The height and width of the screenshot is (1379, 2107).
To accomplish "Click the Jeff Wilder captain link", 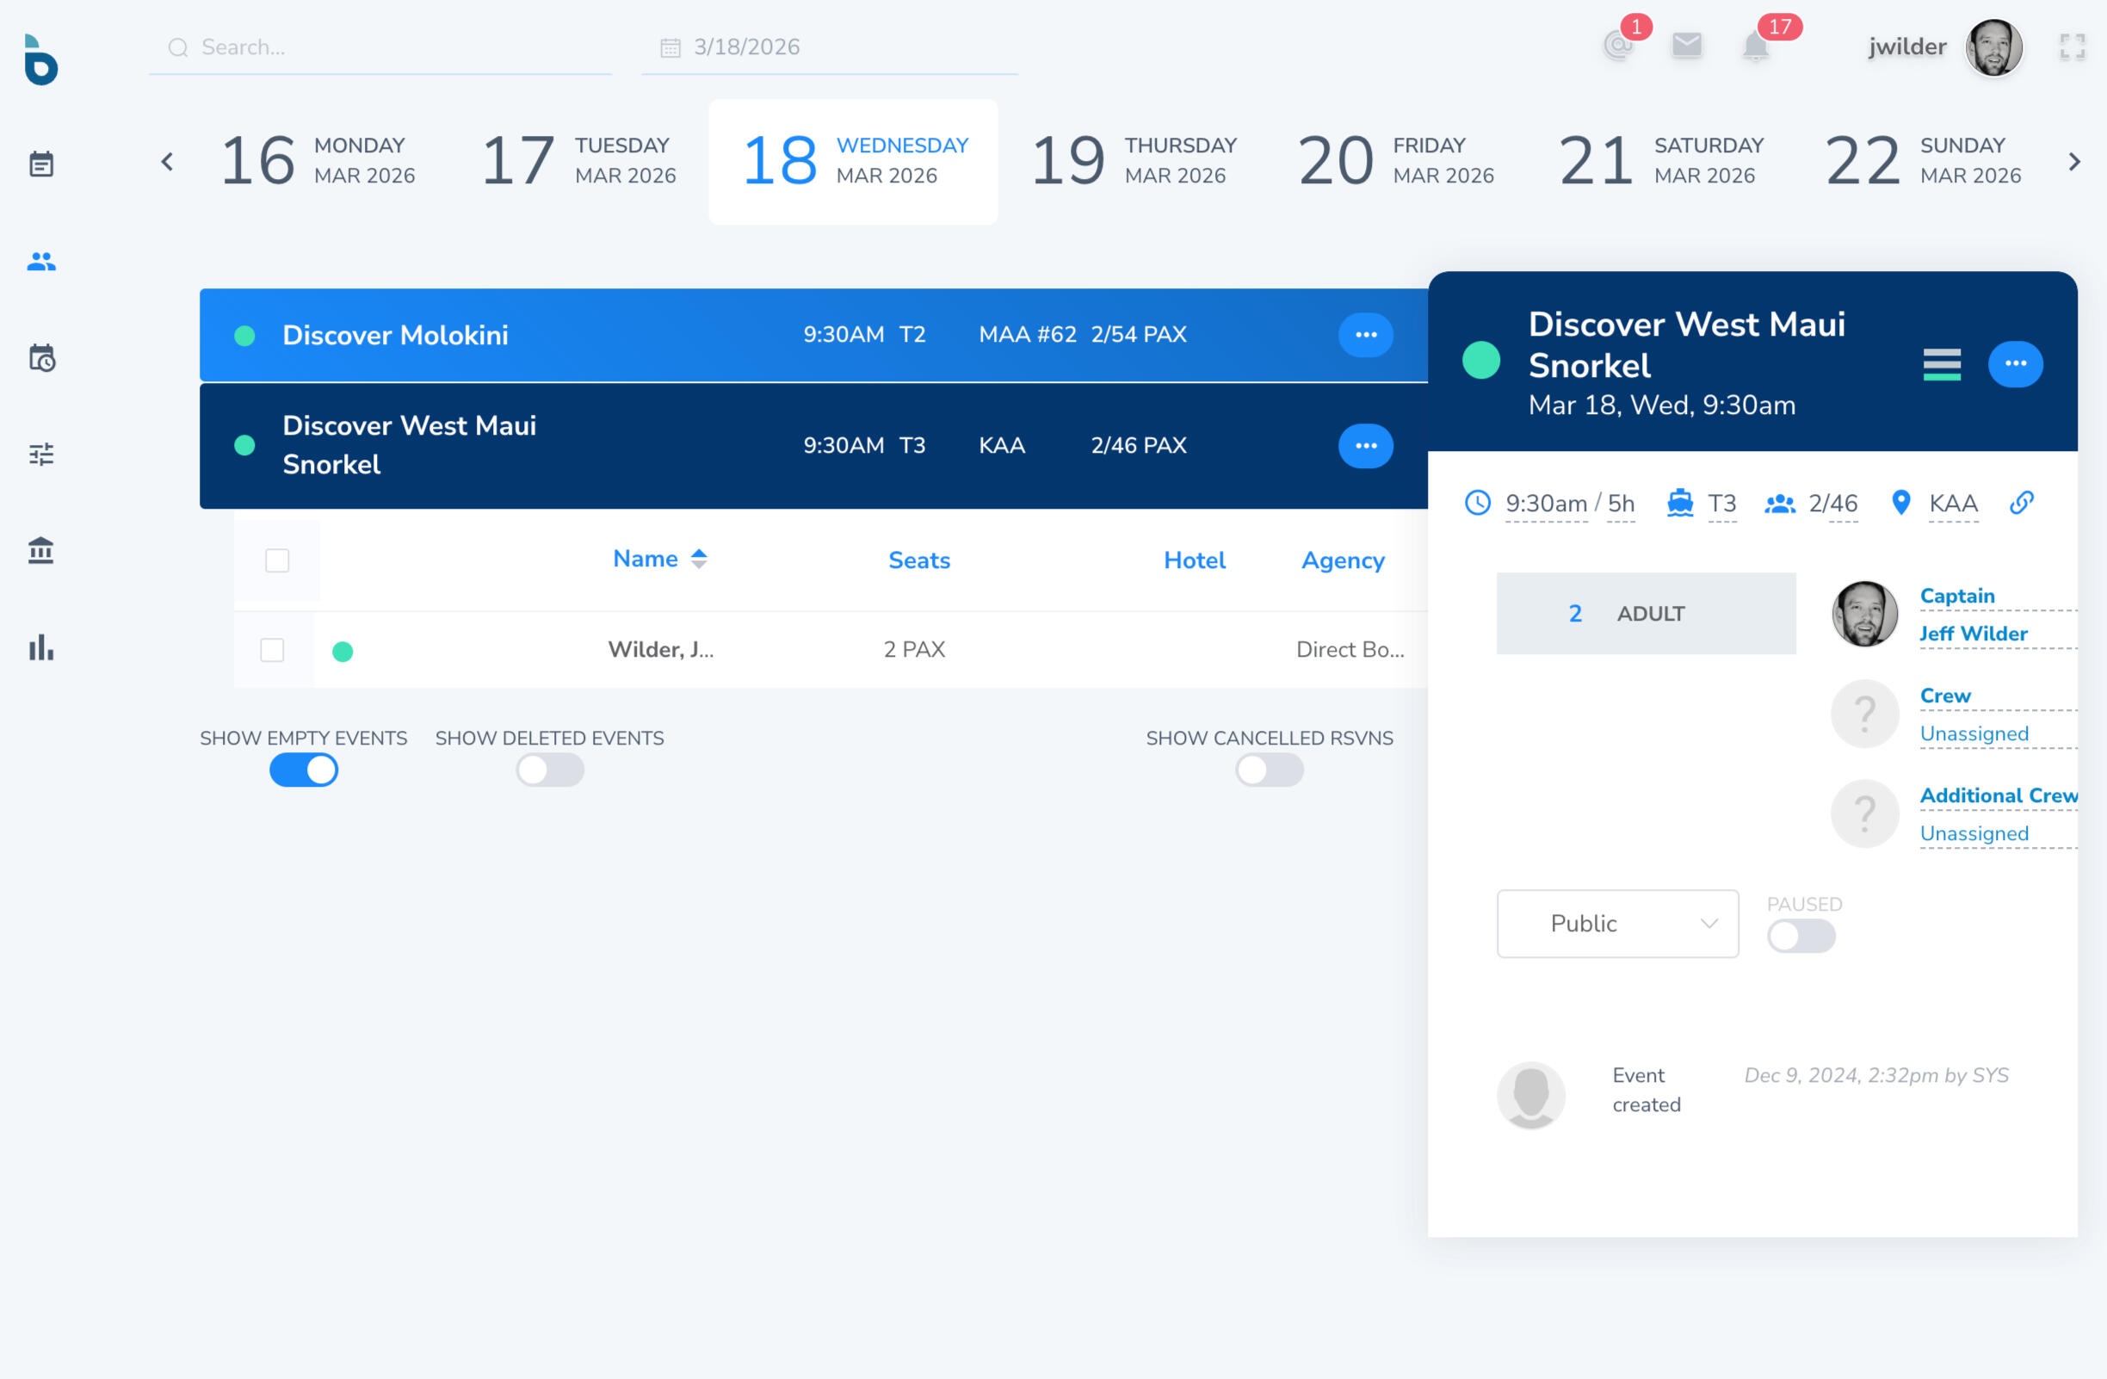I will [1974, 634].
